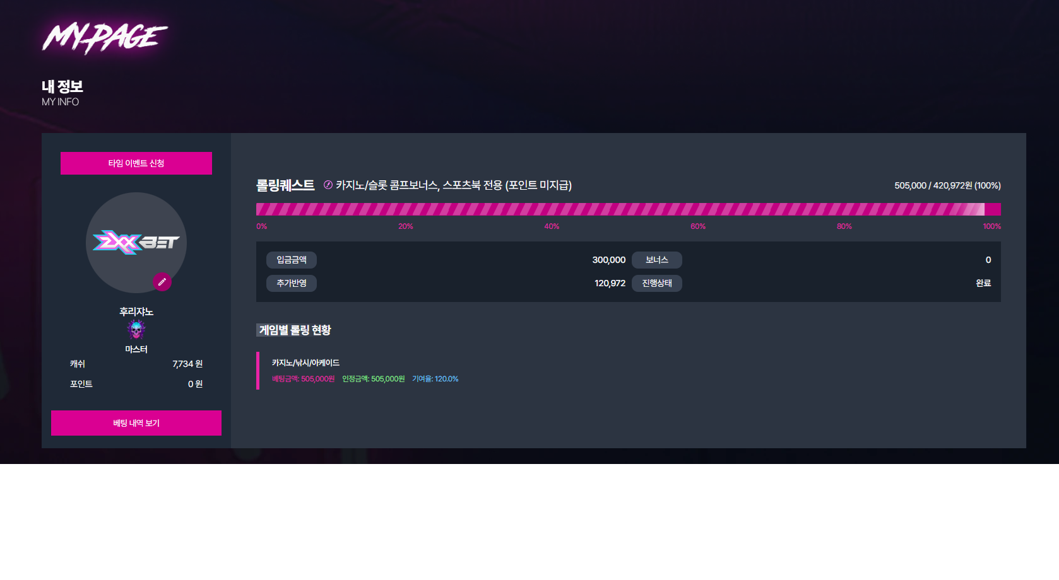Select the 진행상태 label pill
Viewport: 1059px width, 580px height.
pos(657,283)
